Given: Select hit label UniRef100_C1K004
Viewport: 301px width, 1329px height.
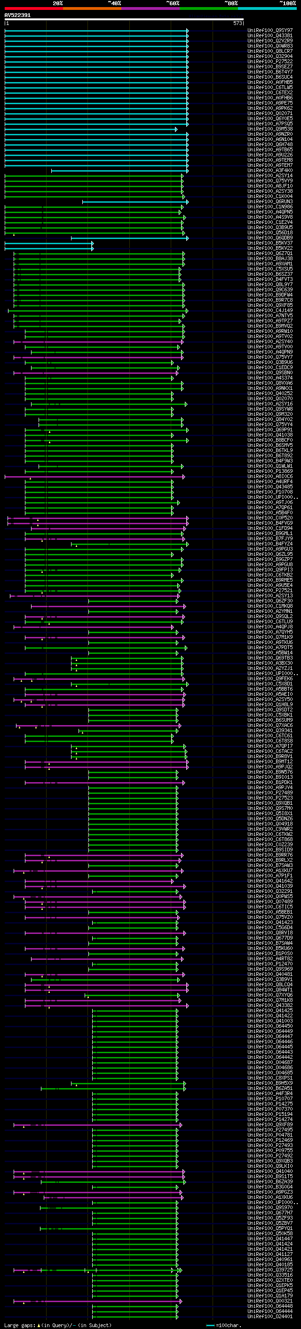Looking at the screenshot, I should [270, 197].
